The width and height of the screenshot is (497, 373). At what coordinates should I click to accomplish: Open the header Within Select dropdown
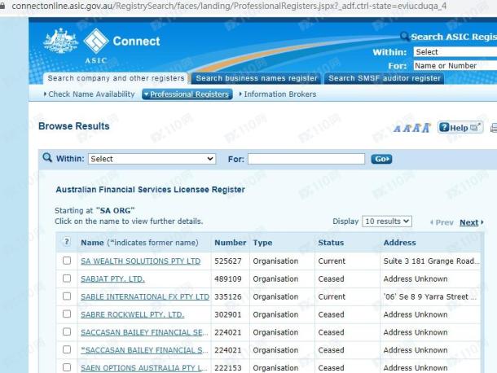coord(455,52)
